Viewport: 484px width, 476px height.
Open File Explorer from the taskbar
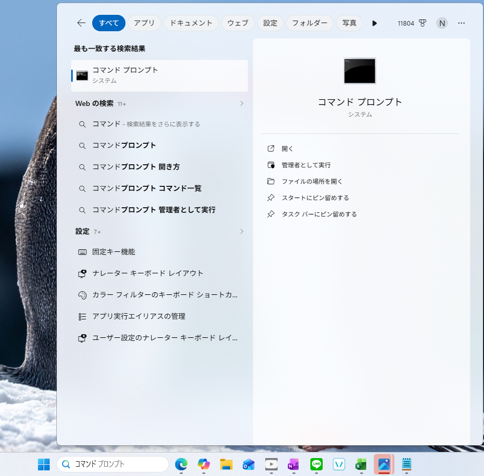226,464
